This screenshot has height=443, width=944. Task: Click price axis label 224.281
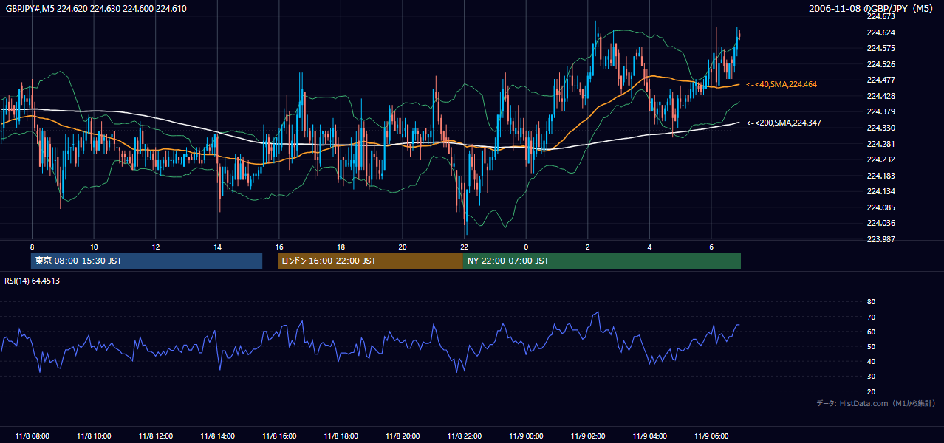tap(880, 144)
